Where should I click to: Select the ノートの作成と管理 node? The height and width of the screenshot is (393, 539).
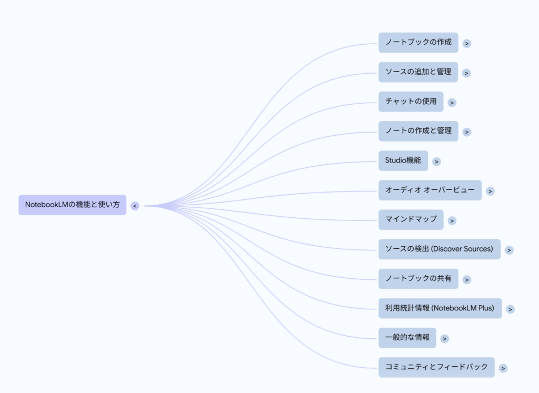pos(418,131)
